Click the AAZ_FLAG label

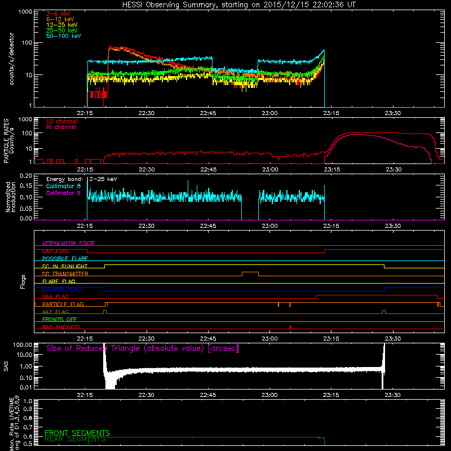click(55, 312)
